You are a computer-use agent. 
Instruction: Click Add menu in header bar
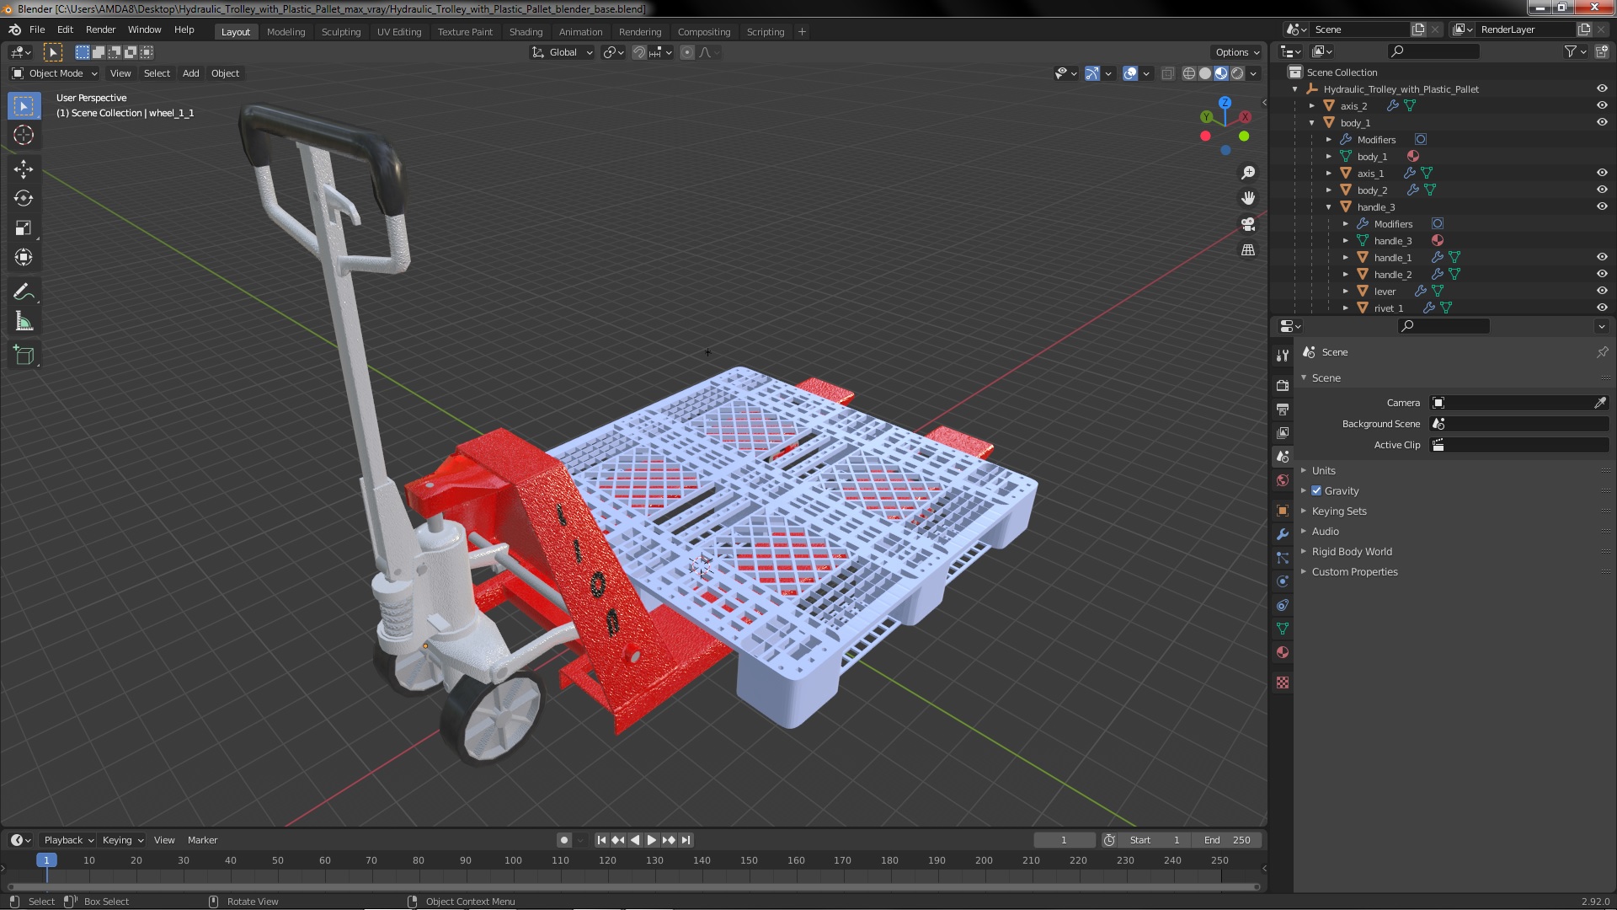coord(191,72)
